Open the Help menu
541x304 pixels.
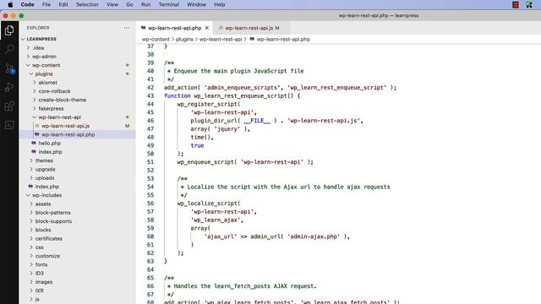click(220, 4)
